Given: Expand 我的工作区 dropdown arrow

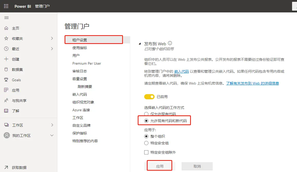Looking at the screenshot, I should [x=52, y=136].
